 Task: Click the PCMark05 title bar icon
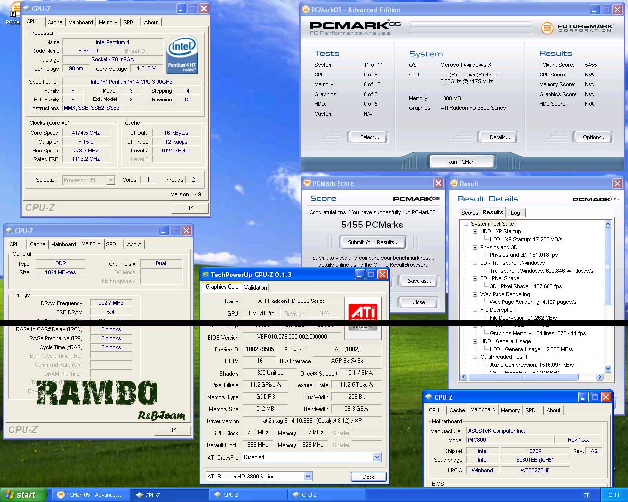tap(306, 9)
